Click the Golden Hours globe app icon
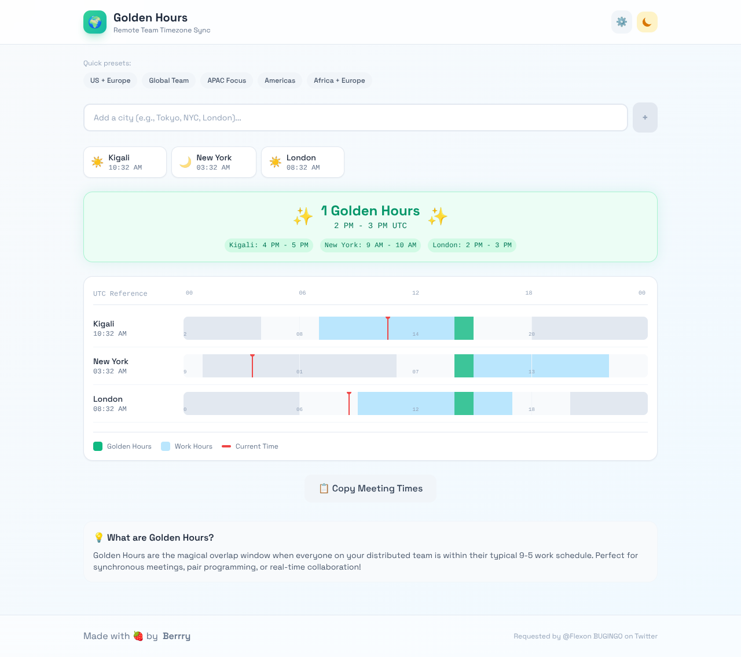Image resolution: width=741 pixels, height=657 pixels. pos(94,22)
